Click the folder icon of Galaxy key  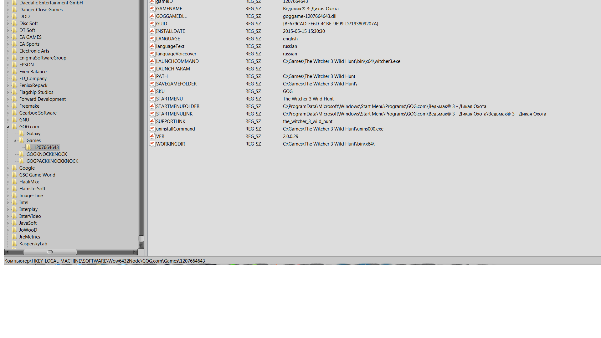pyautogui.click(x=22, y=133)
